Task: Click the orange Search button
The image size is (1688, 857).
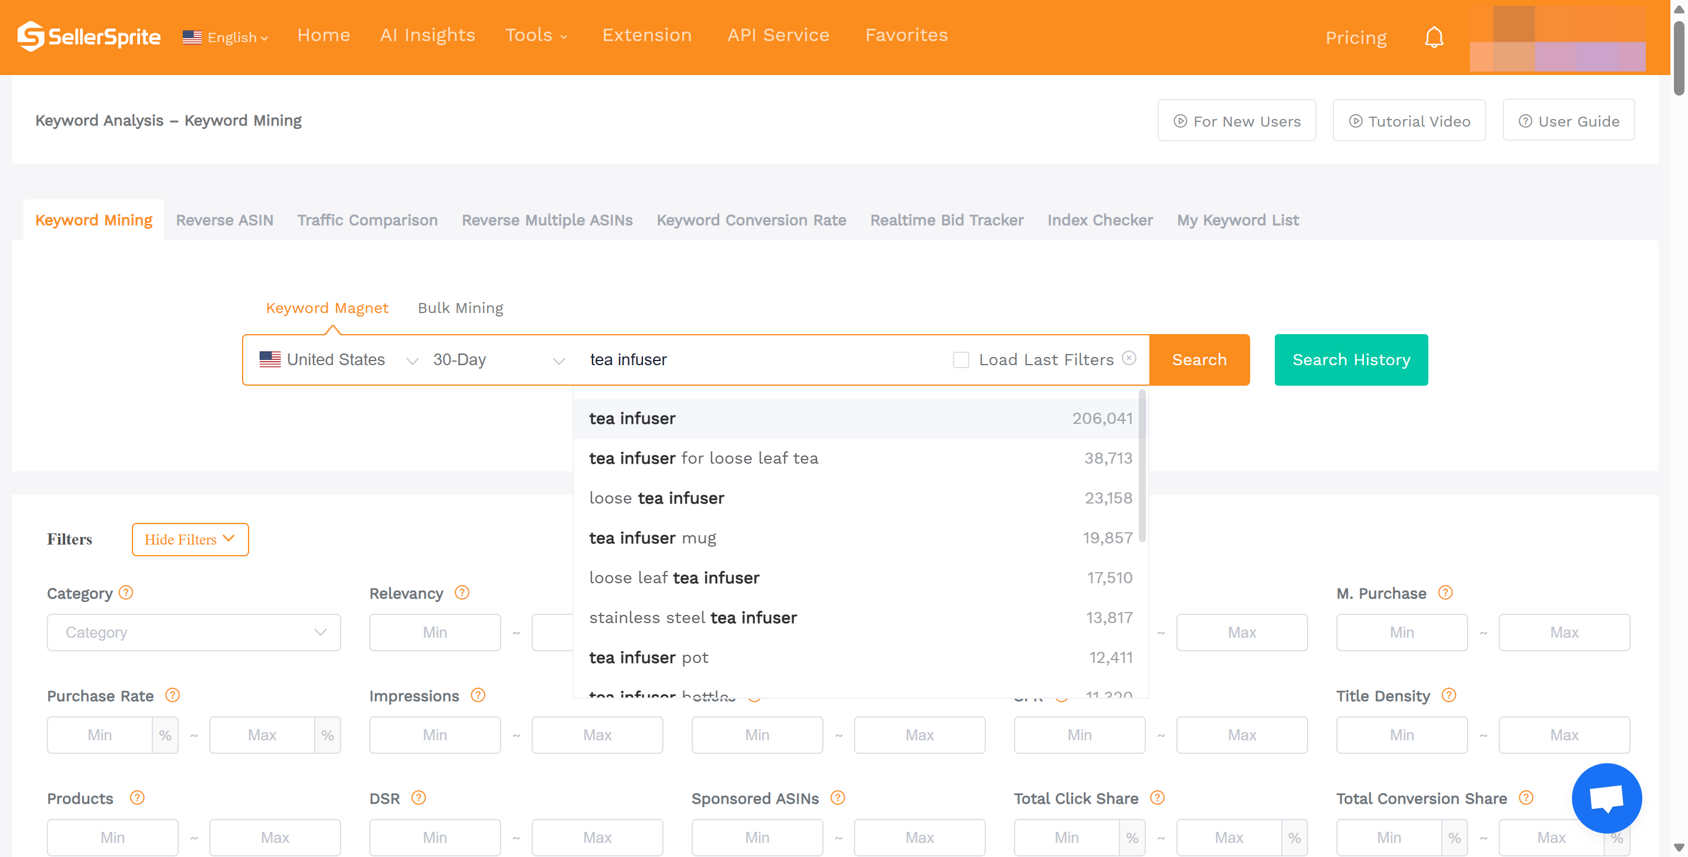Action: coord(1199,360)
